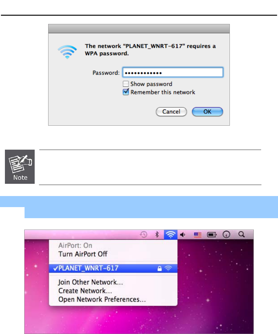This screenshot has width=278, height=334.
Task: Uncheck Remember this network checkbox
Action: [126, 92]
